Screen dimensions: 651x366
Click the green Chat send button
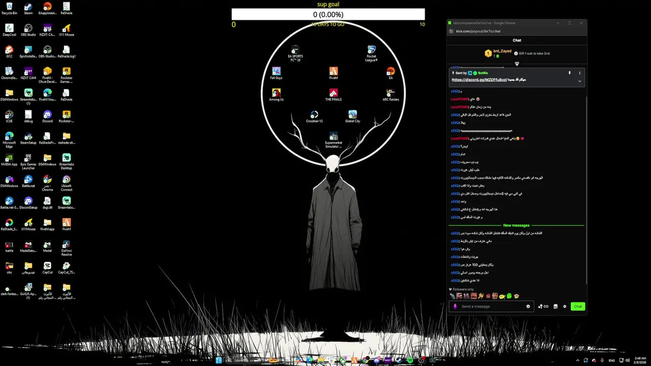pos(578,307)
